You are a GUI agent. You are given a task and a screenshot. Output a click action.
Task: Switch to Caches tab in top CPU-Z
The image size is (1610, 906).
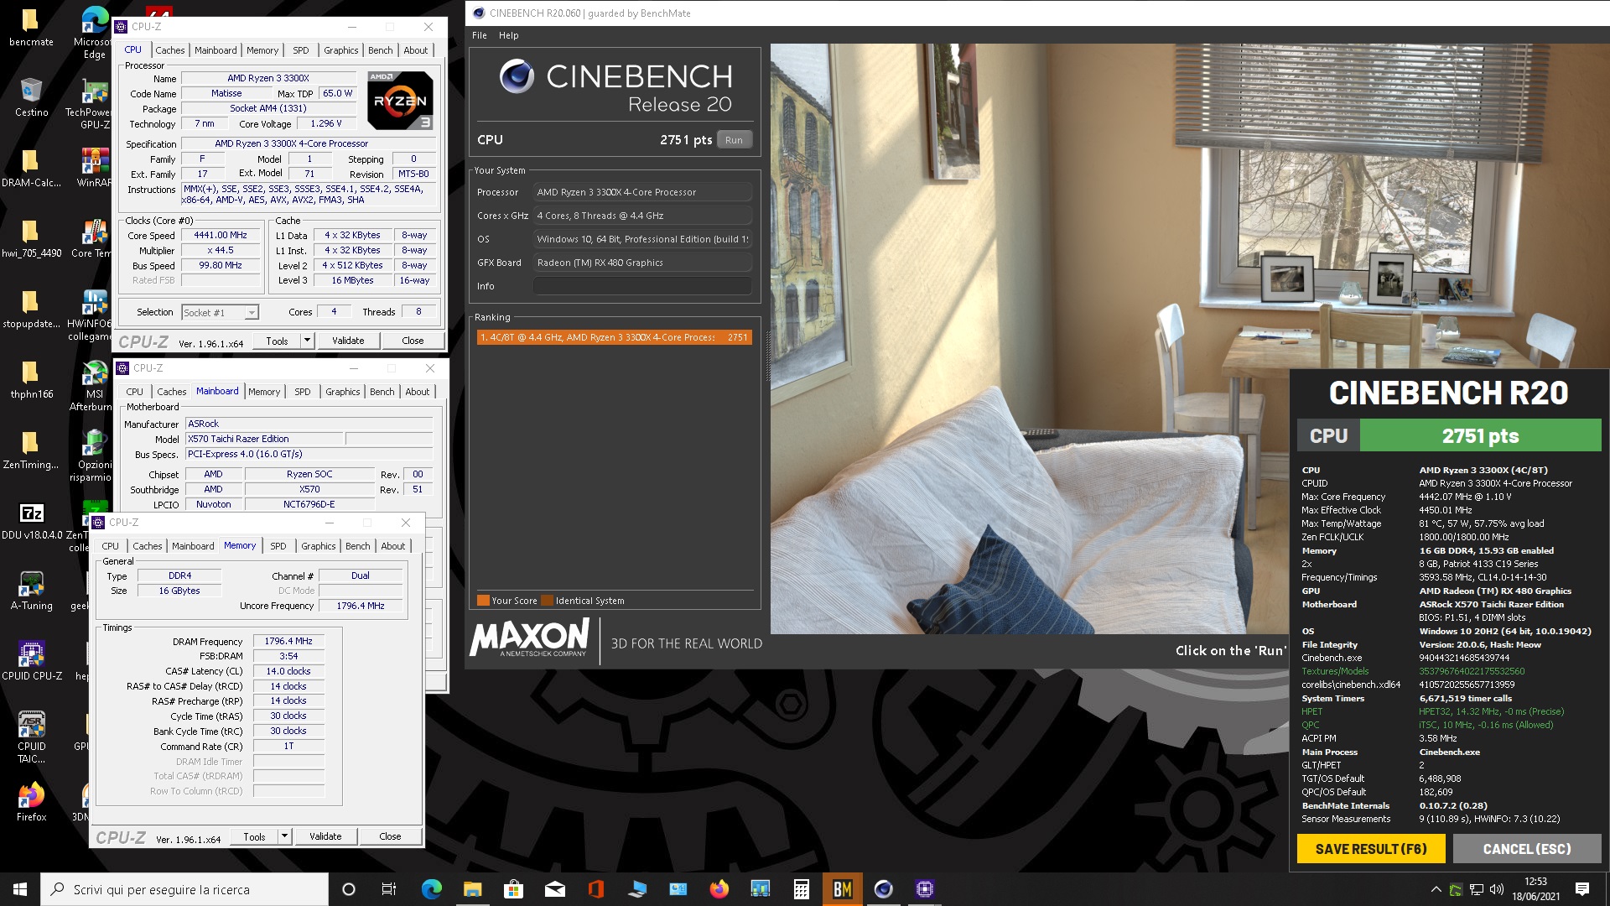[x=170, y=50]
